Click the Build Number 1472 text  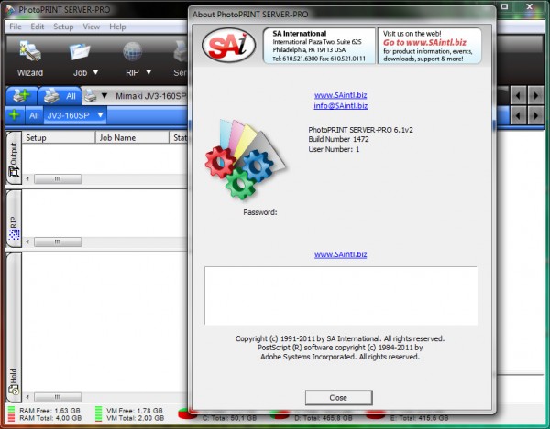[x=338, y=139]
